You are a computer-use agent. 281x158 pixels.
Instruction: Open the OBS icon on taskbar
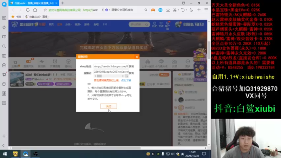(35, 154)
